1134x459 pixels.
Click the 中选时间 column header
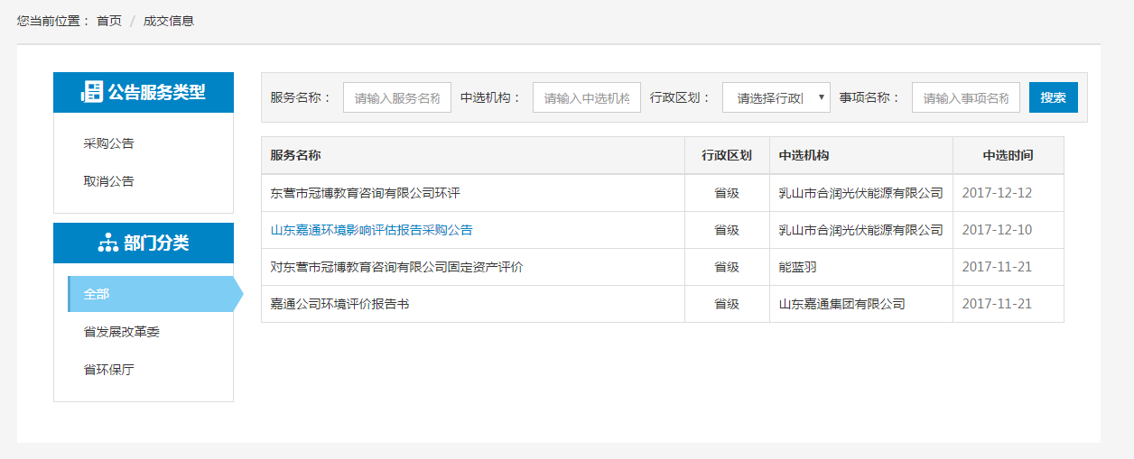1008,155
